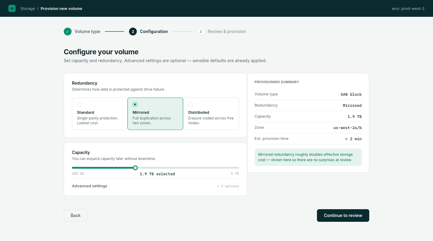Click 'Provision new volume' breadcrumb text
The image size is (433, 241).
pyautogui.click(x=61, y=8)
